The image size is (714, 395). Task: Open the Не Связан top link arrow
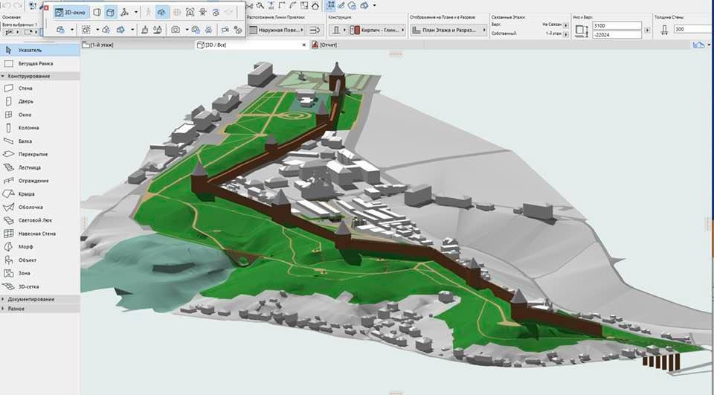[x=566, y=25]
